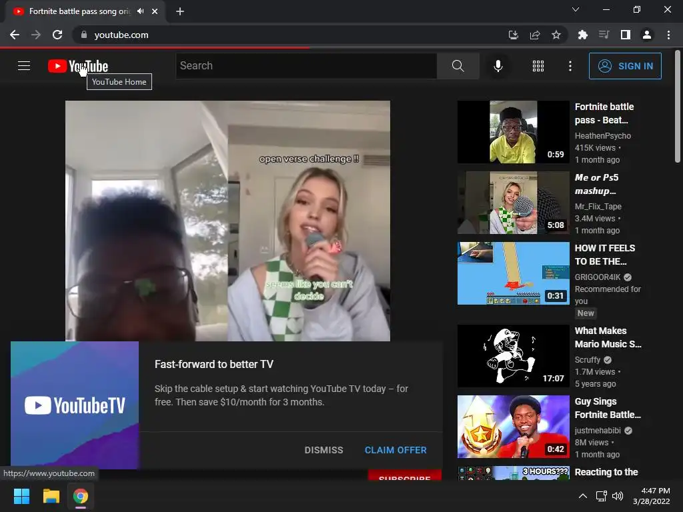Open the Reacting to the video thumbnail

[x=513, y=473]
